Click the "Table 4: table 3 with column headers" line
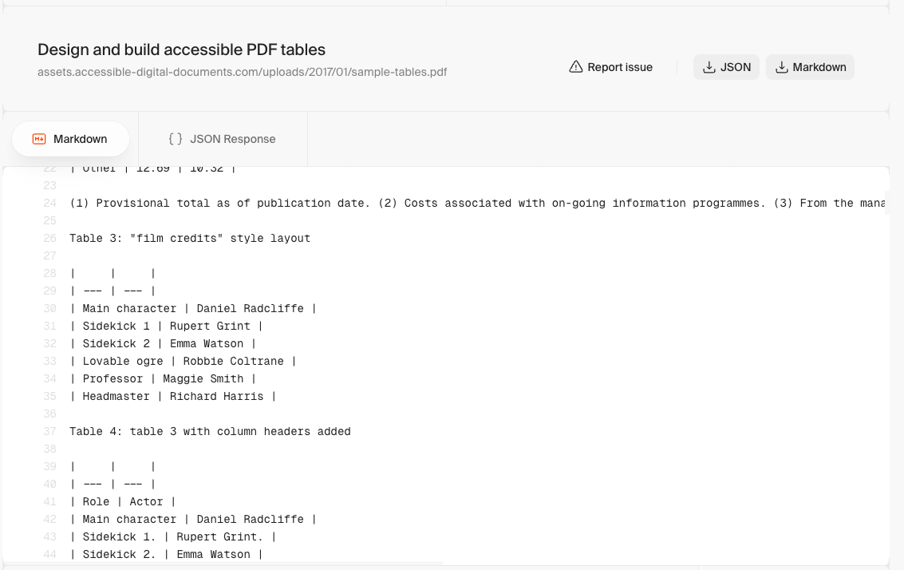Image resolution: width=904 pixels, height=570 pixels. [x=210, y=431]
